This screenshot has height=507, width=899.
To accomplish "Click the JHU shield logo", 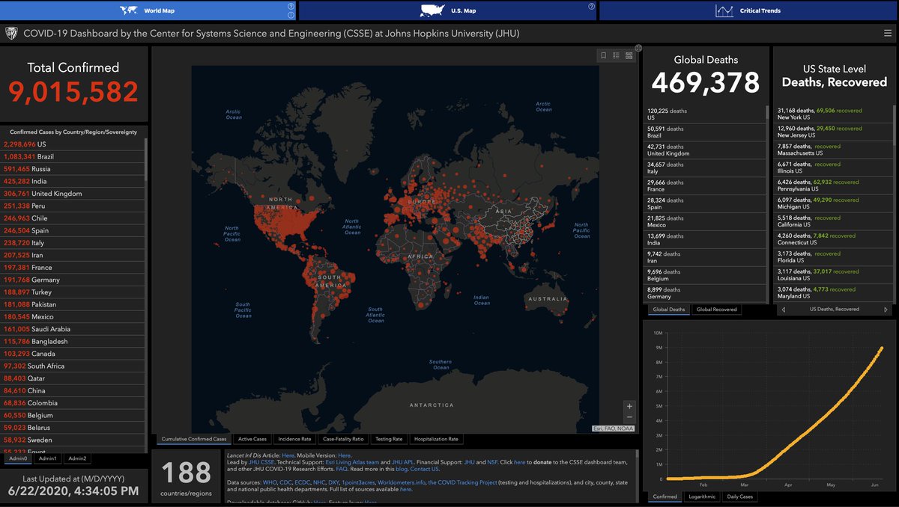I will pos(13,33).
